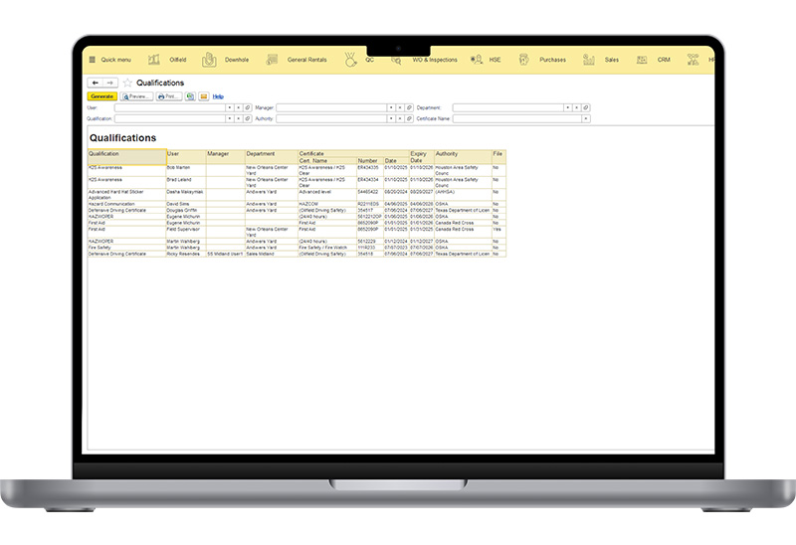796x545 pixels.
Task: Open the Help link
Action: (218, 96)
